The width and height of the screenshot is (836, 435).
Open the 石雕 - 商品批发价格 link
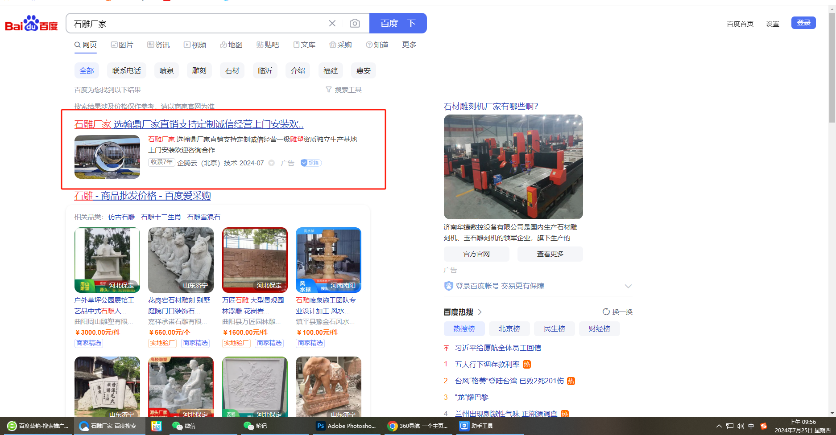coord(142,196)
